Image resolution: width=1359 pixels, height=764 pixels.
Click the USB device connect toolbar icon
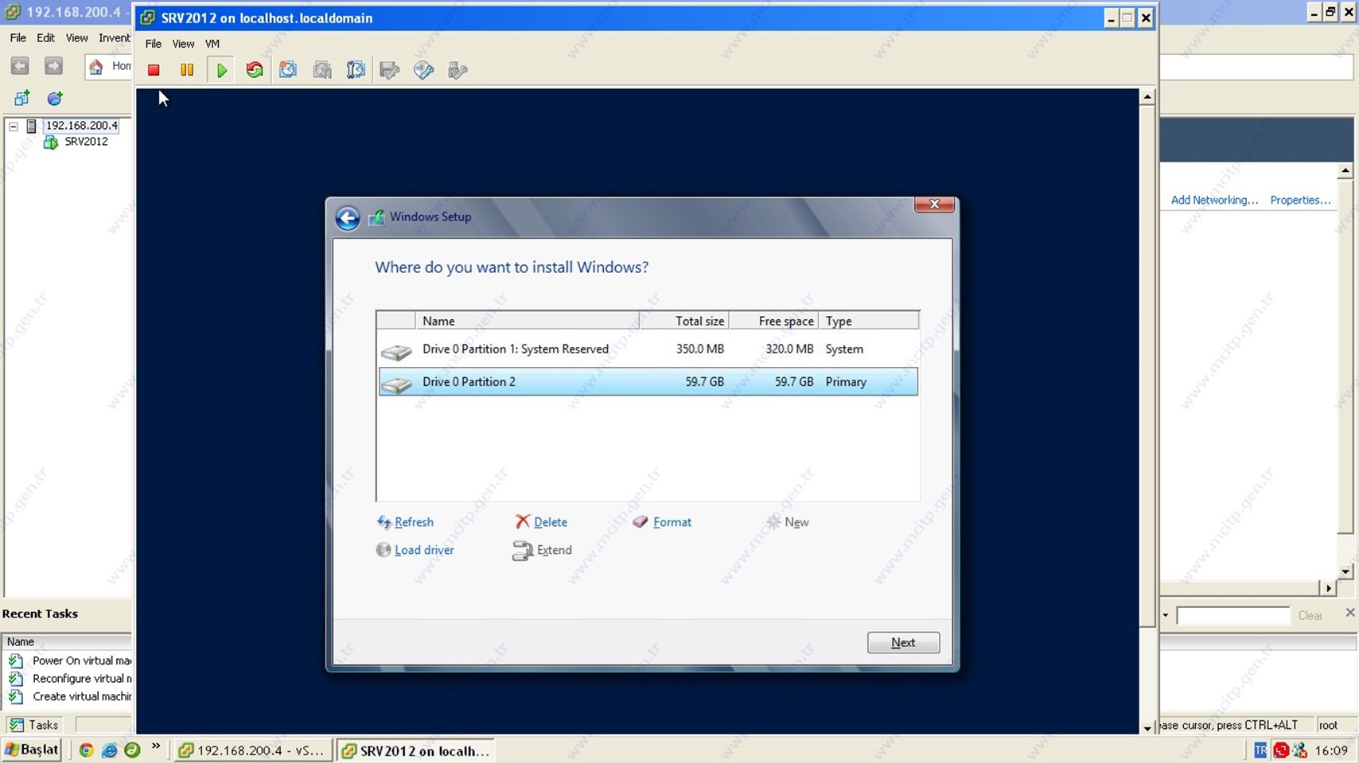click(x=458, y=70)
